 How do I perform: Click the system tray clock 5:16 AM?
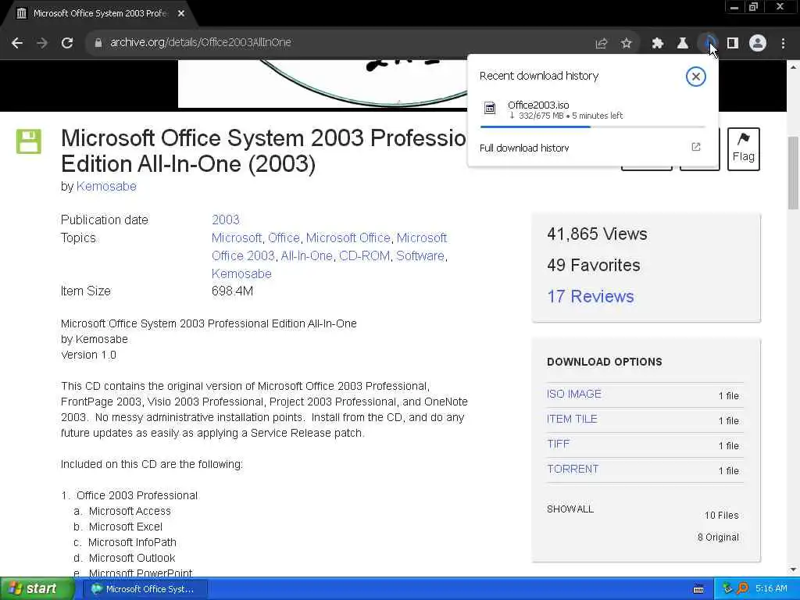[771, 589]
